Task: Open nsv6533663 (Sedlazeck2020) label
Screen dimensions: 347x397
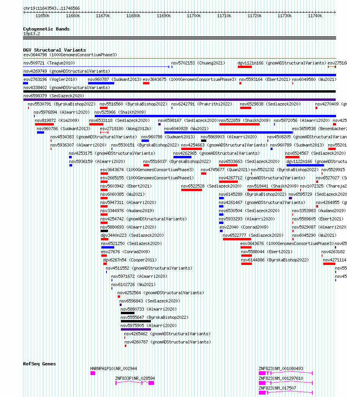Action: [249, 161]
